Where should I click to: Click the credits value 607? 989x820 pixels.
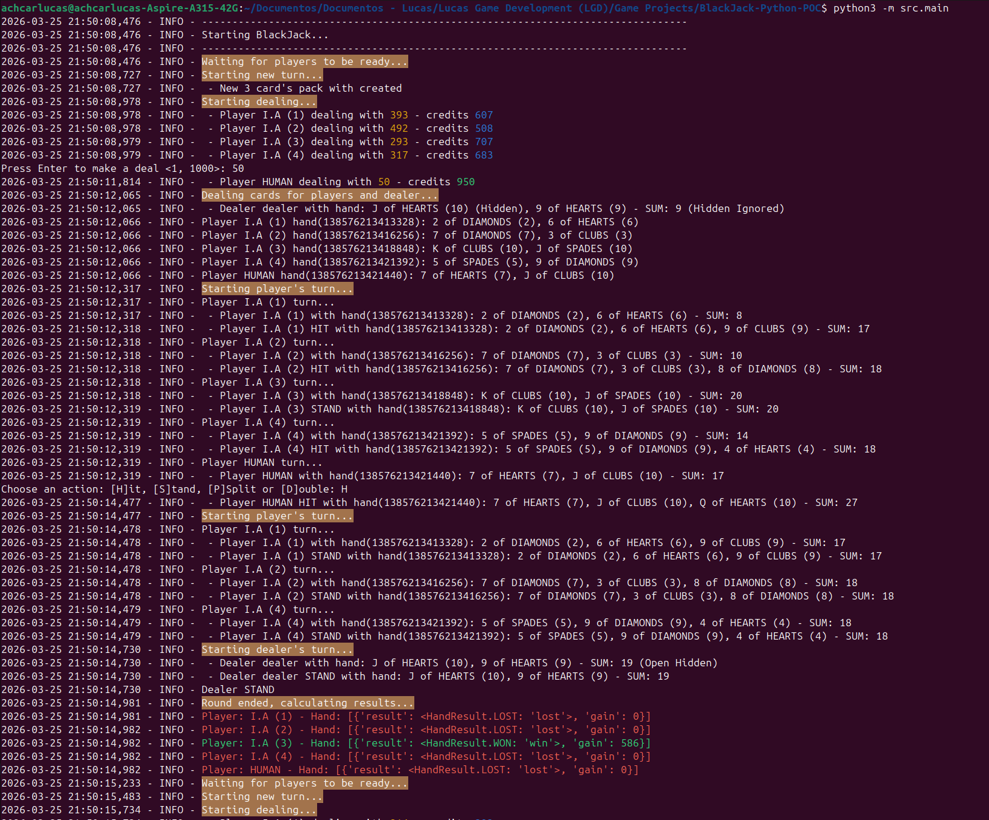[484, 115]
